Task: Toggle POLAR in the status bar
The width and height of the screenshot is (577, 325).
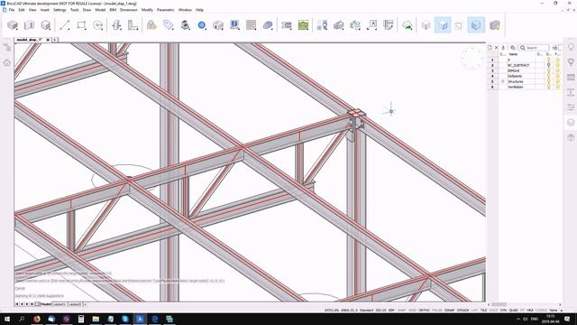Action: [x=436, y=311]
